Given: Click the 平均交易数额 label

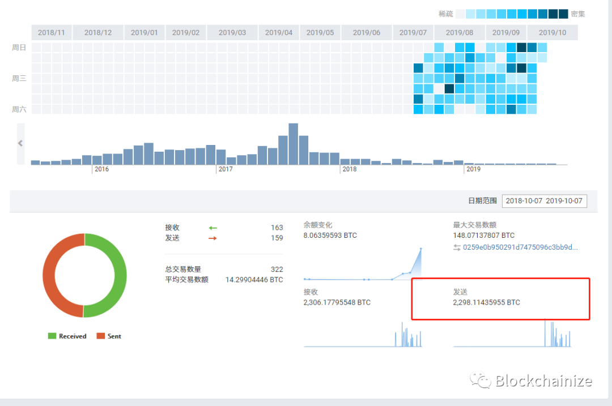Looking at the screenshot, I should 186,280.
